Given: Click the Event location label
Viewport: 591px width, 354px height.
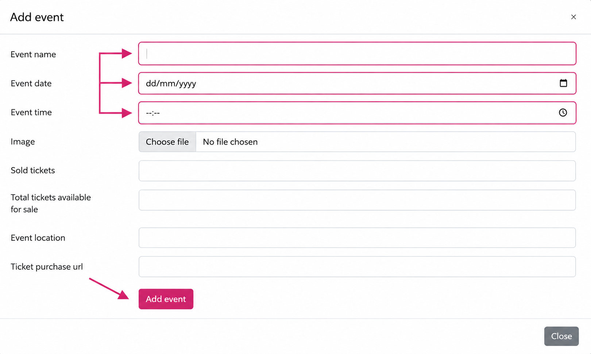Looking at the screenshot, I should coord(38,238).
